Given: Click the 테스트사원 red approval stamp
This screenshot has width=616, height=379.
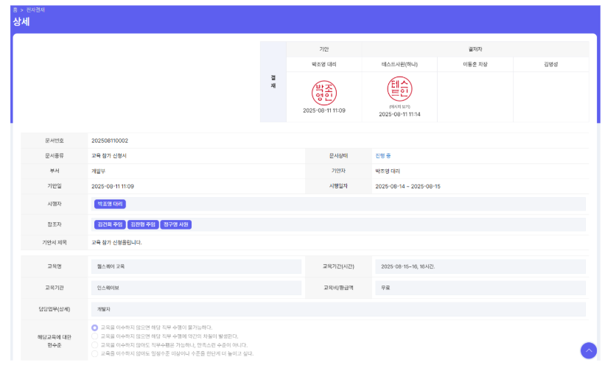Looking at the screenshot, I should click(x=399, y=89).
